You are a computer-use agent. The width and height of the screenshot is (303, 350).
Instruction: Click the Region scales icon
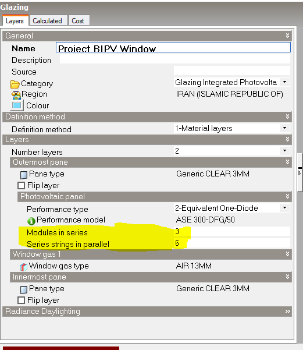[16, 95]
